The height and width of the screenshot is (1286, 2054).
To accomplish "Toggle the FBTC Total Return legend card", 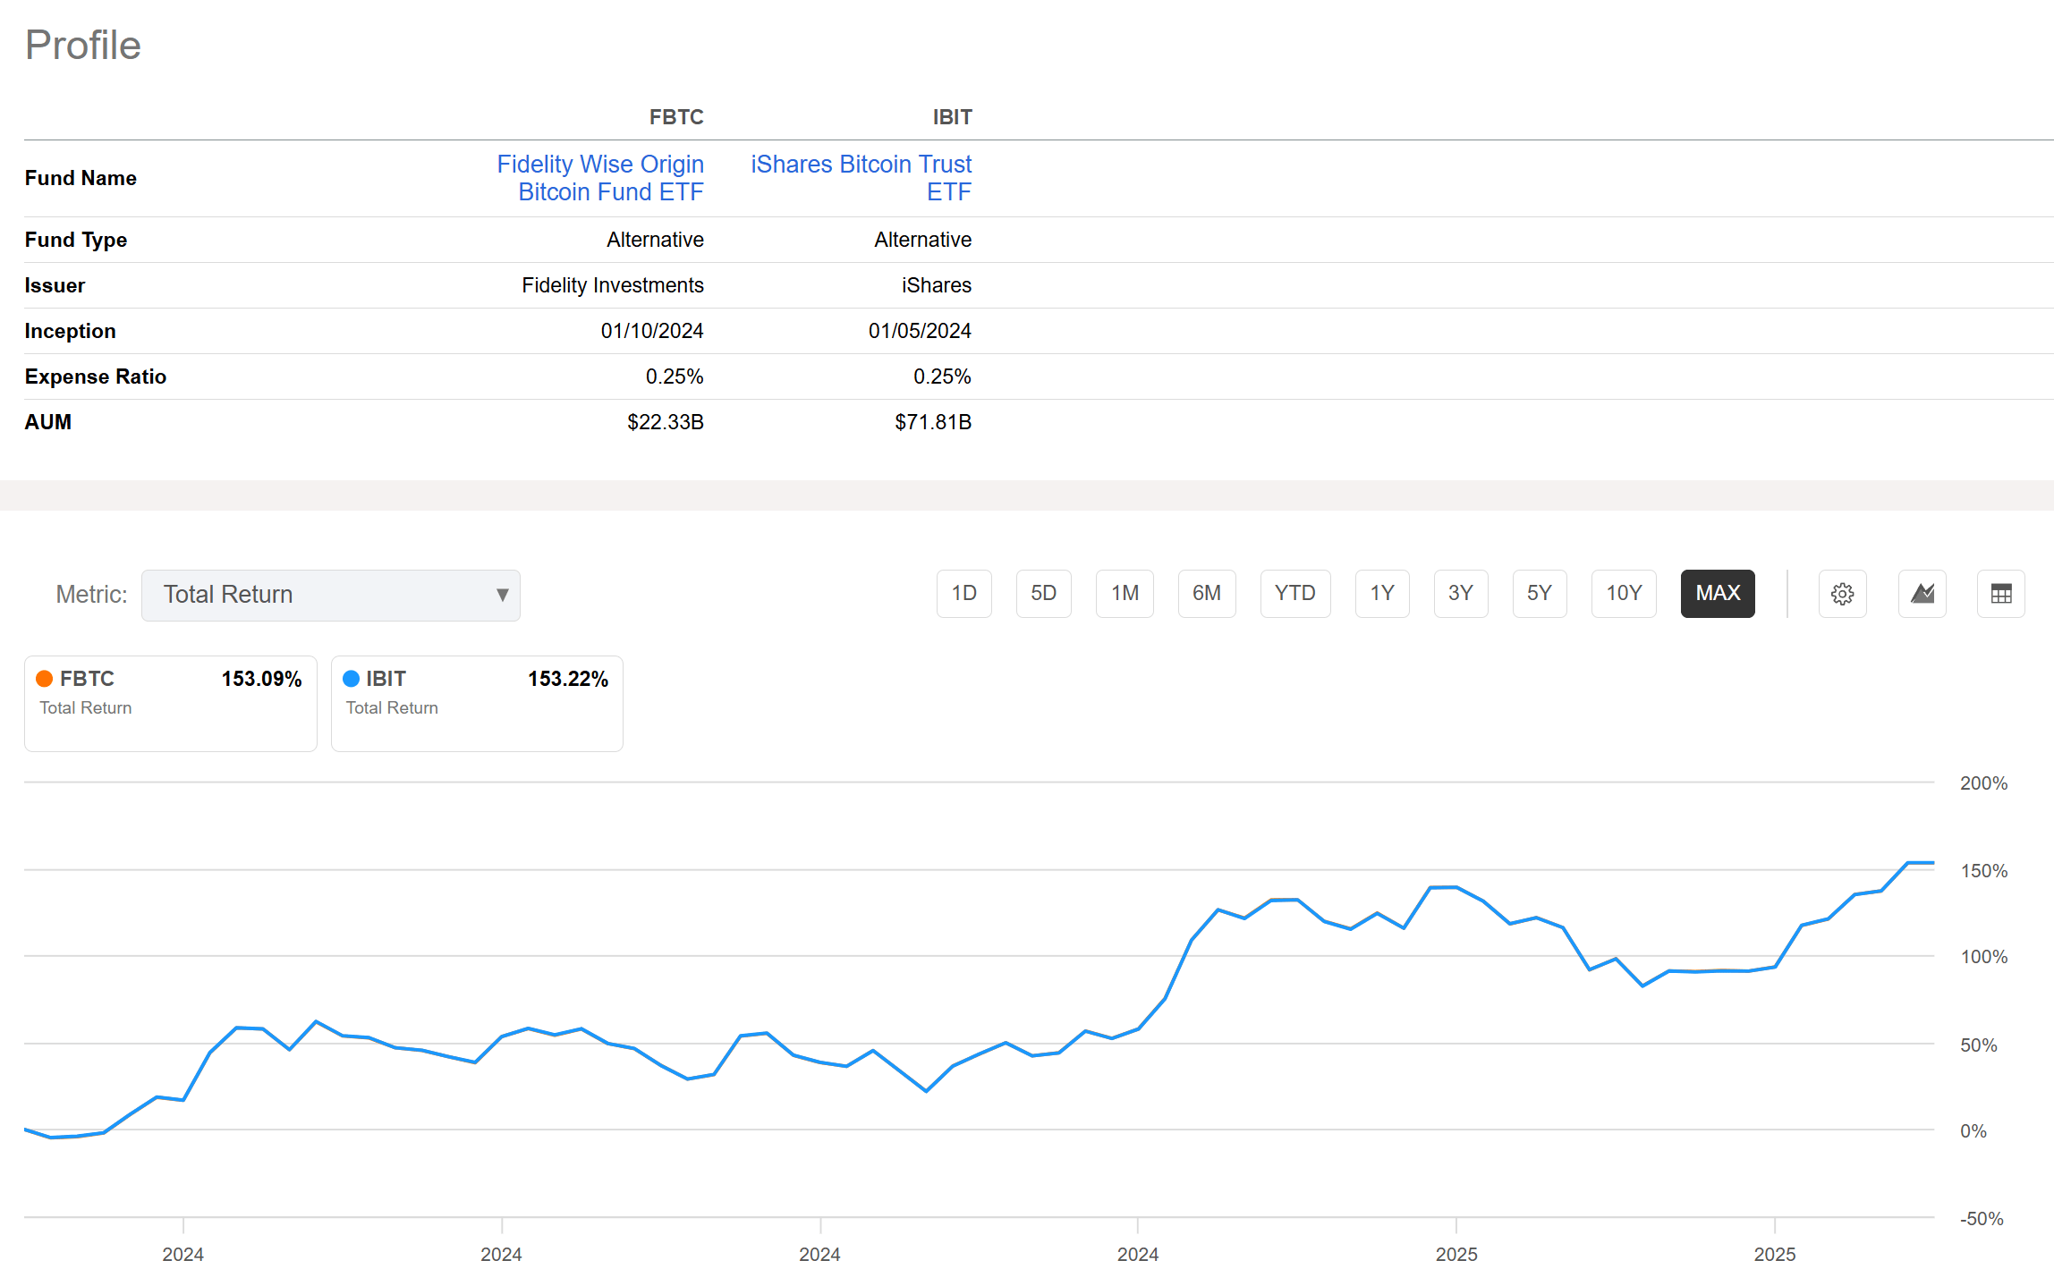I will (x=171, y=704).
